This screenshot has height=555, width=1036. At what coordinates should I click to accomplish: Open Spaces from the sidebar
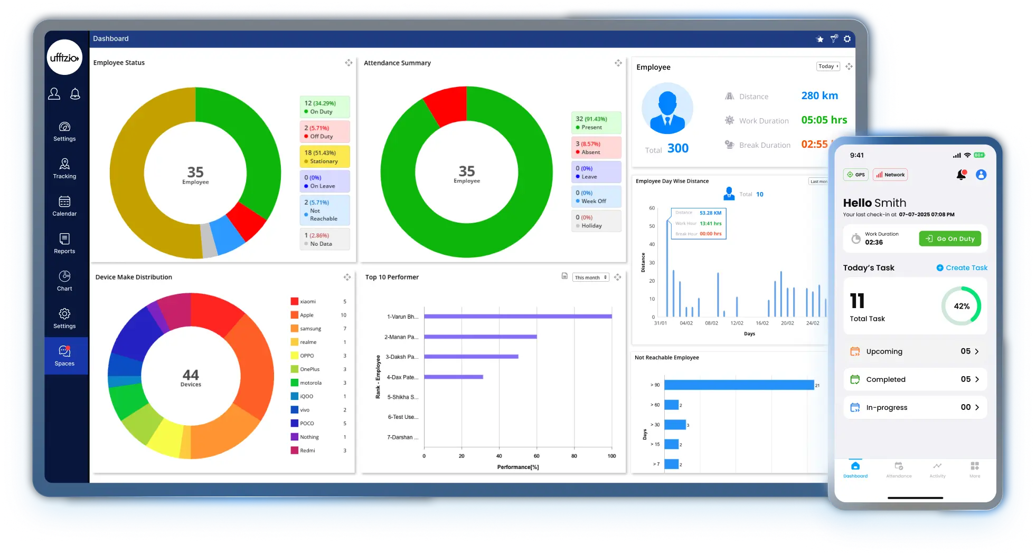[64, 356]
